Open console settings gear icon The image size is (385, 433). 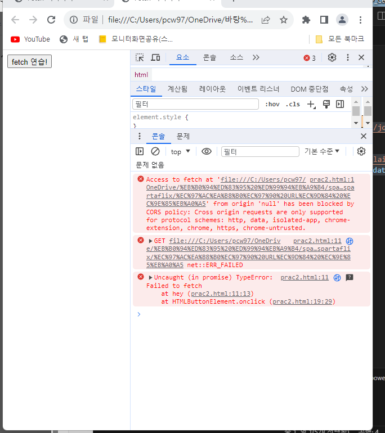361,151
